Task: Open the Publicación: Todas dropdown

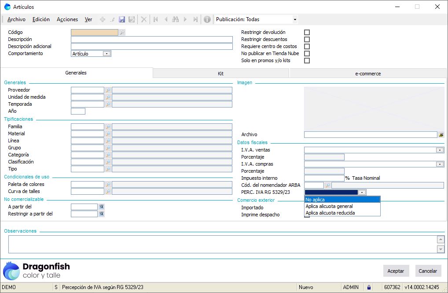Action: (x=295, y=19)
